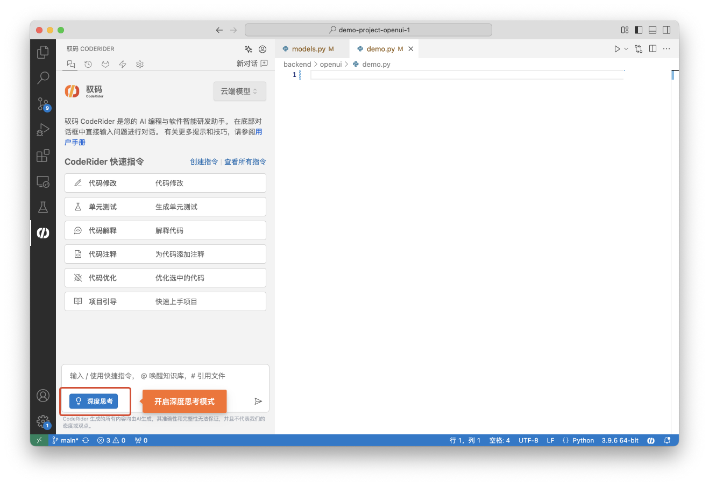
Task: Select the 单元测试 quick command
Action: point(165,207)
